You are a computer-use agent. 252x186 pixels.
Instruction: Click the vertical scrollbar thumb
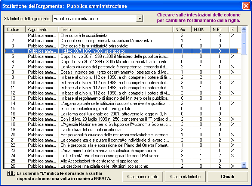pyautogui.click(x=244, y=43)
